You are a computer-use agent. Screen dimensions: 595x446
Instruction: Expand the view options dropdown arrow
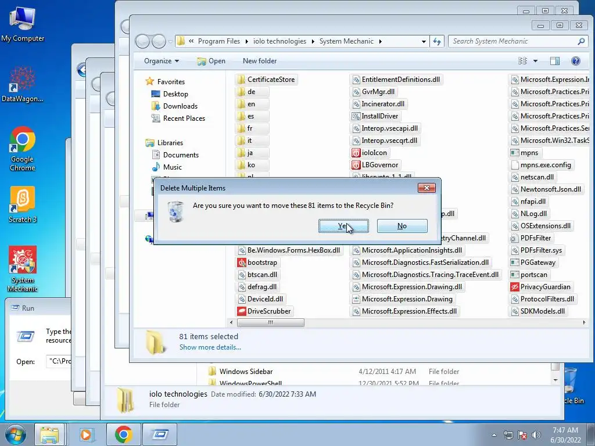click(535, 60)
